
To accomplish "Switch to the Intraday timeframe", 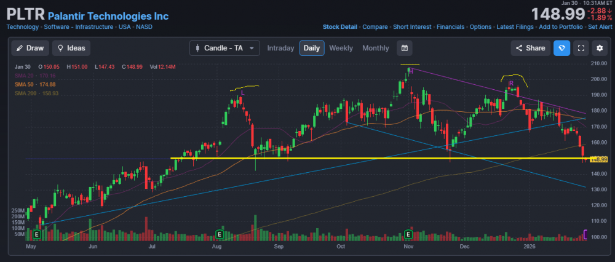I will click(x=280, y=48).
